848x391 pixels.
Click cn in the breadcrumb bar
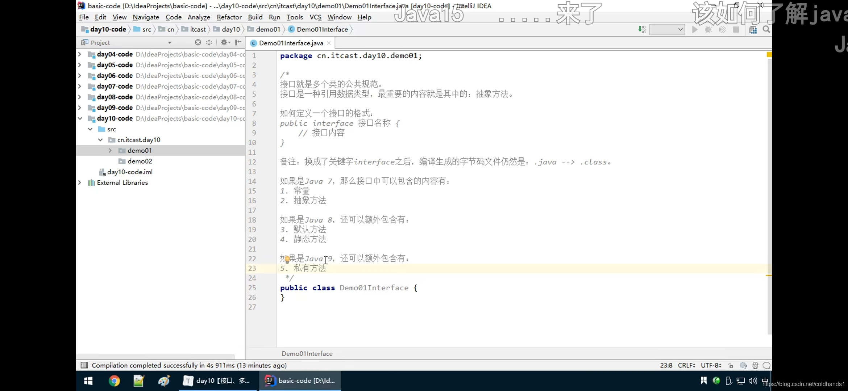tap(166, 29)
